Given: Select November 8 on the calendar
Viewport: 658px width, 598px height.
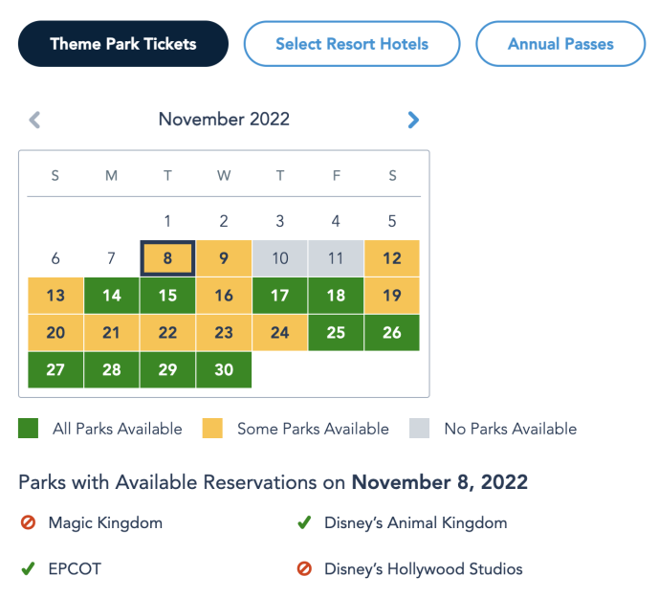Looking at the screenshot, I should click(x=167, y=258).
